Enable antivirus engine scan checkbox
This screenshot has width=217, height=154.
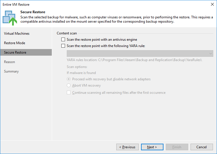(x=63, y=40)
